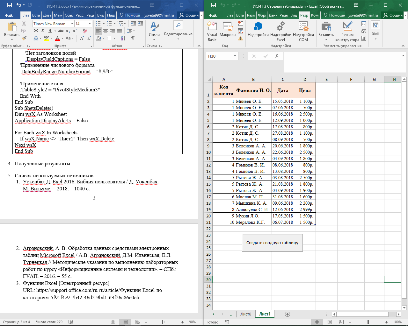Open the font size 14 dropdown
The image size is (408, 326).
click(x=90, y=24)
